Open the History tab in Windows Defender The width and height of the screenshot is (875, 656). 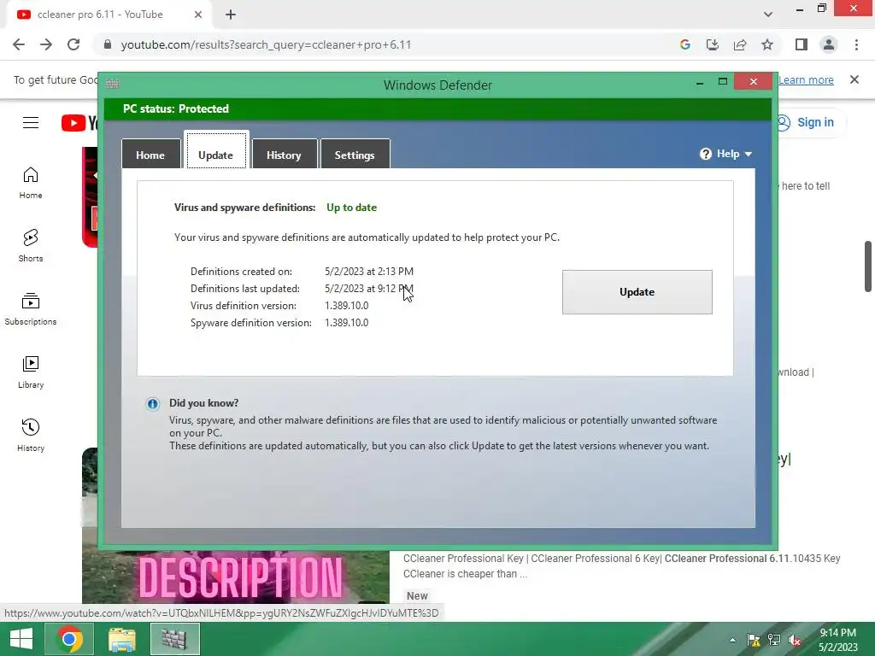click(x=284, y=155)
